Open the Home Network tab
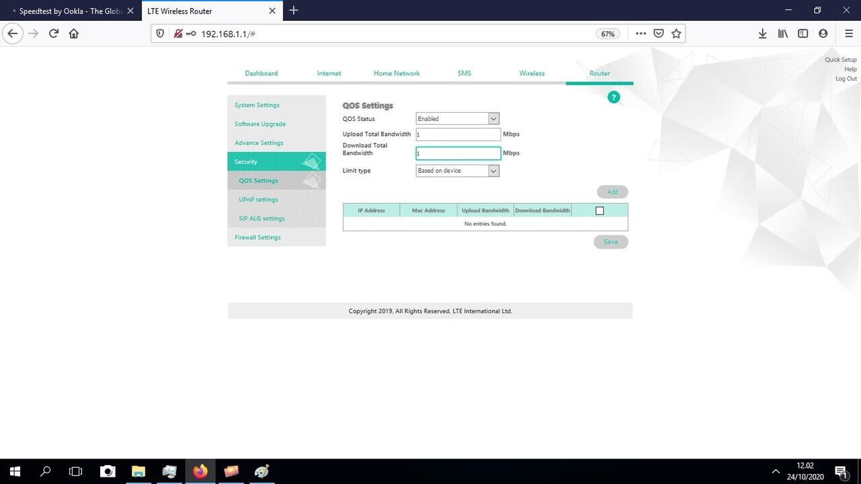The width and height of the screenshot is (861, 484). pos(397,73)
